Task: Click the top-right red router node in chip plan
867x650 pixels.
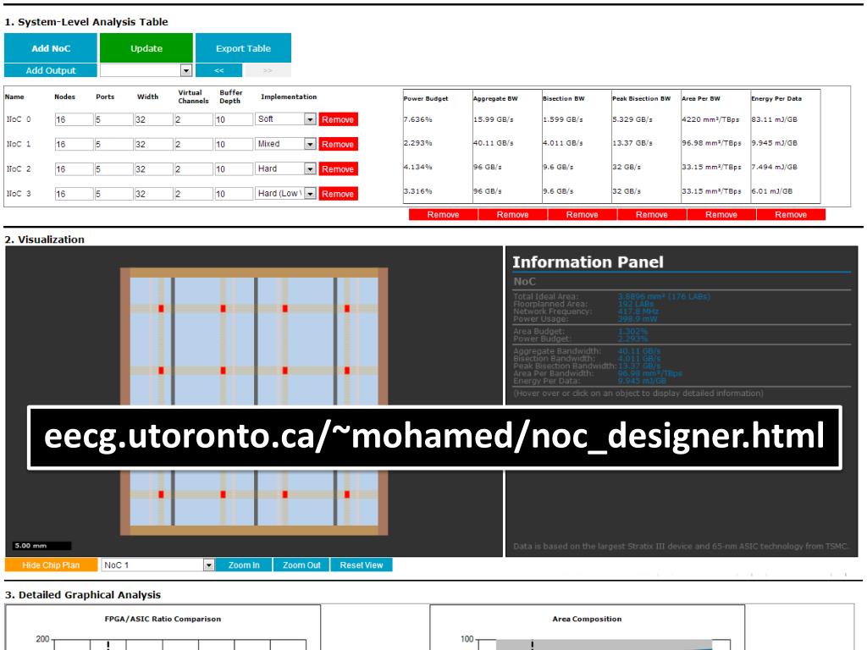Action: [346, 308]
